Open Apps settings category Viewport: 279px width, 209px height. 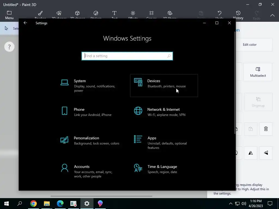[164, 143]
